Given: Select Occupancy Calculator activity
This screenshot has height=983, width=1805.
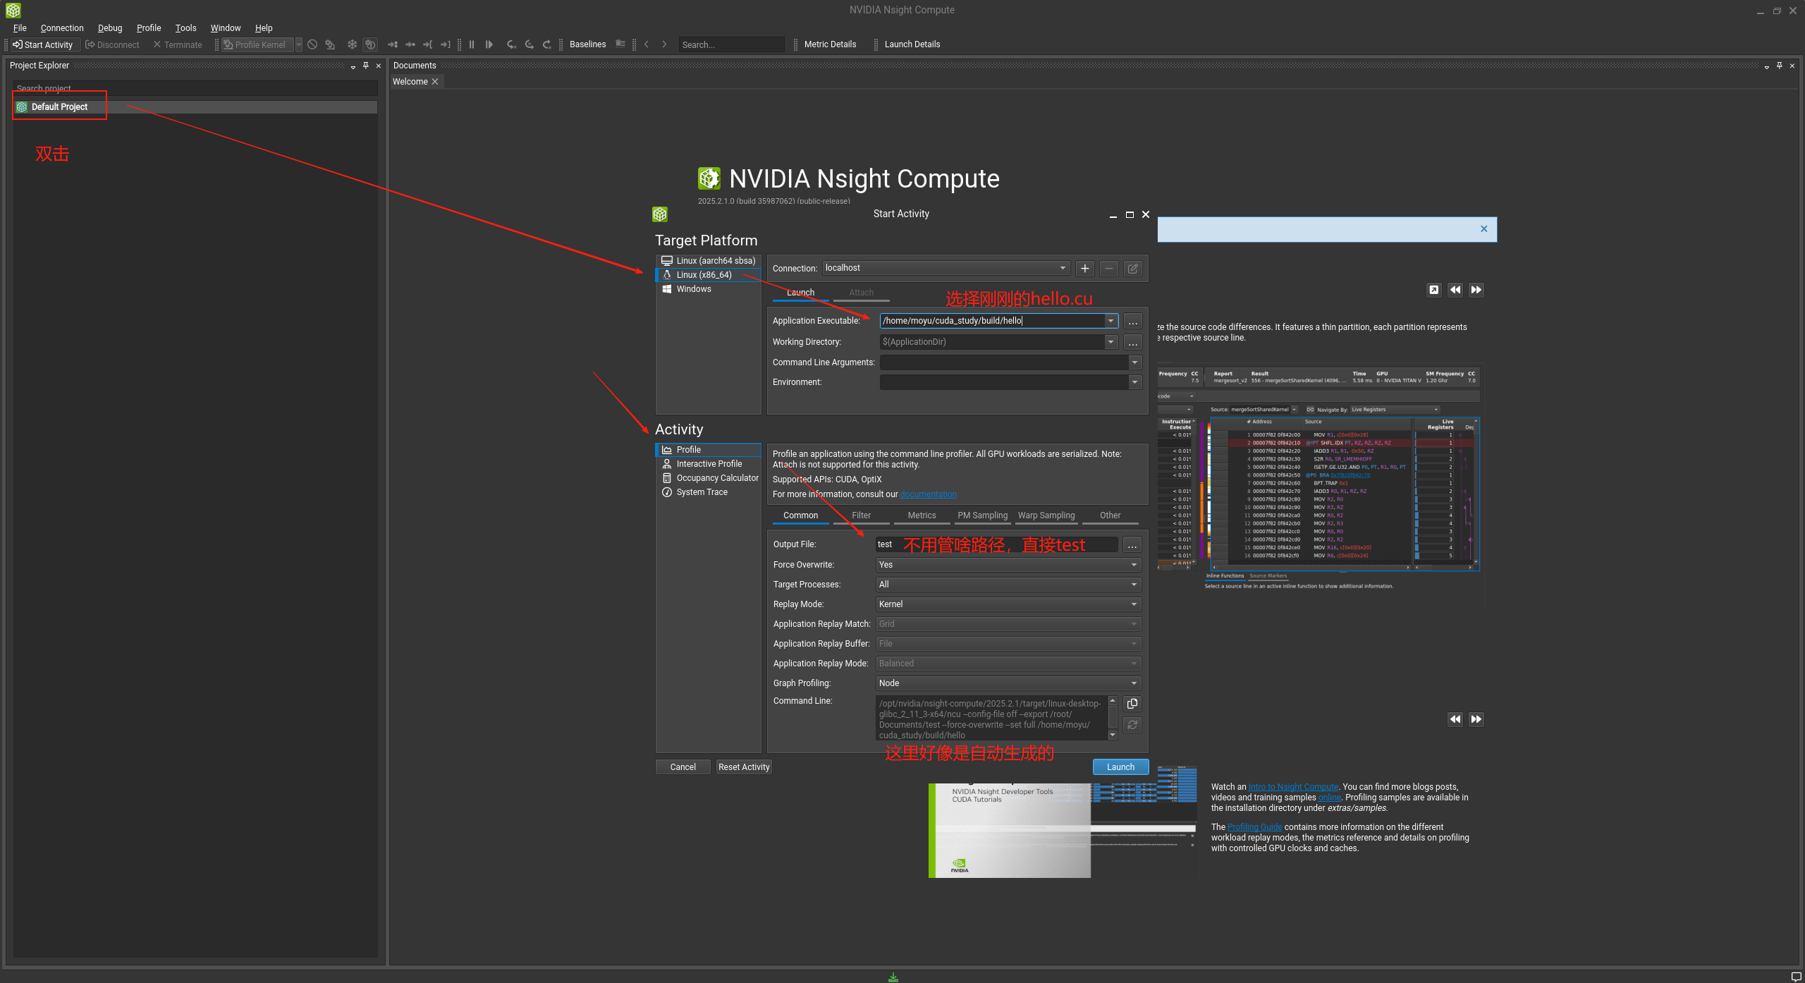Looking at the screenshot, I should [x=717, y=478].
